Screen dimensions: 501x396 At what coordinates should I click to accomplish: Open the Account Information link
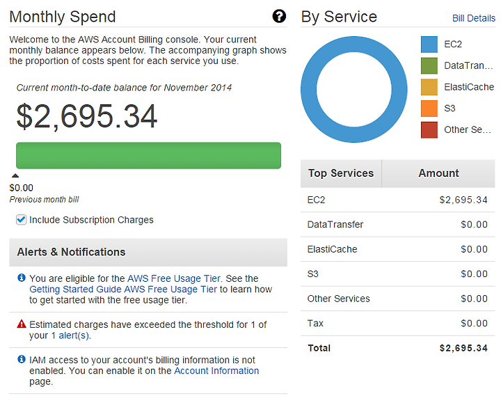(216, 371)
